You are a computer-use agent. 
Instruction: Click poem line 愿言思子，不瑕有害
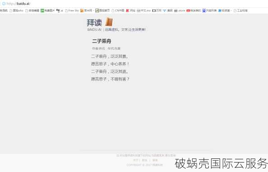[x=110, y=79]
